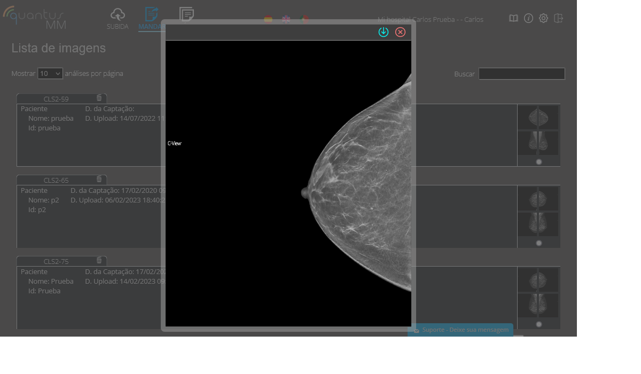641x374 pixels.
Task: Open the MANDAR section in the top nav
Action: pos(151,19)
